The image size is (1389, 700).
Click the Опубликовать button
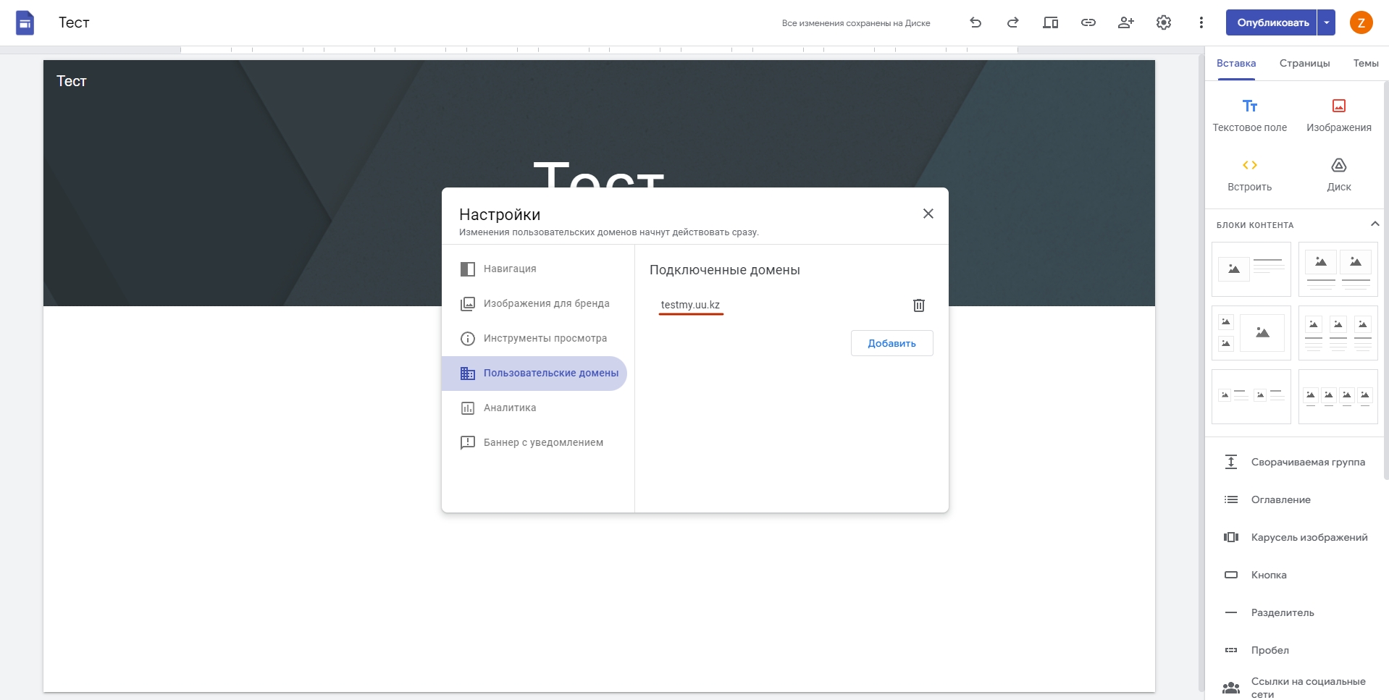click(x=1272, y=22)
